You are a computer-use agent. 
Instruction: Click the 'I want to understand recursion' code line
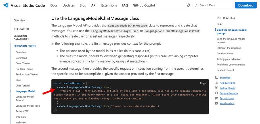tap(108, 106)
